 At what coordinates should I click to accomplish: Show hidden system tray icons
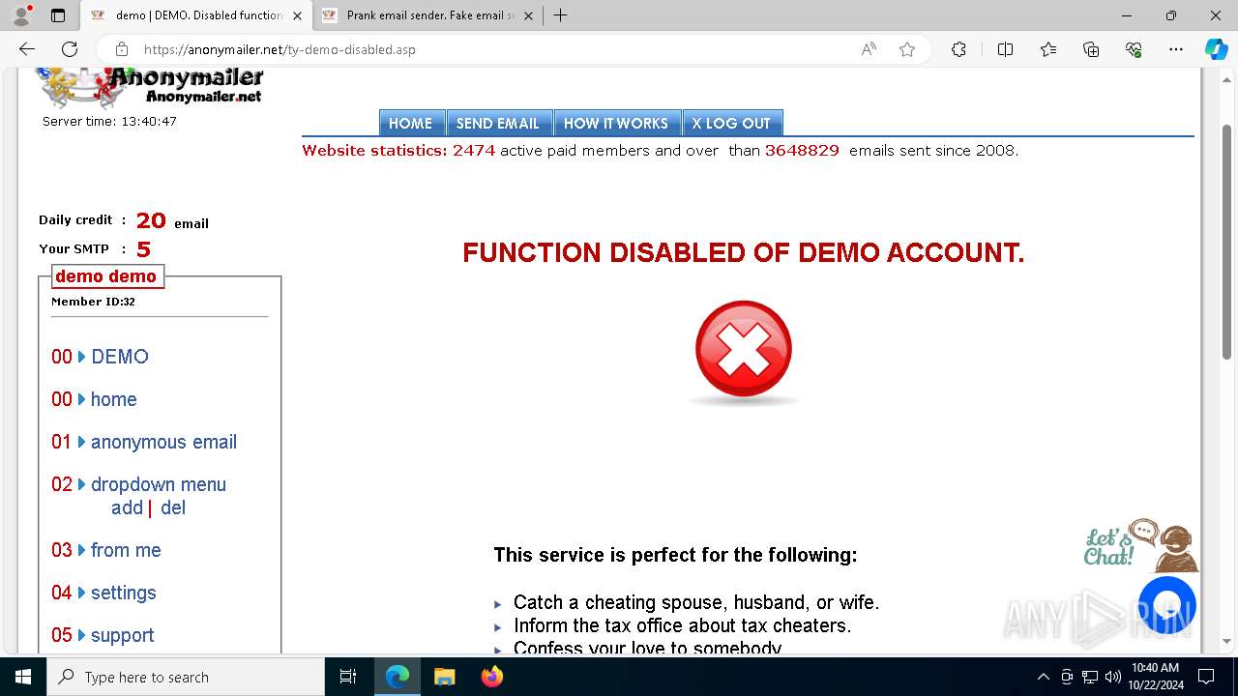pos(1043,677)
